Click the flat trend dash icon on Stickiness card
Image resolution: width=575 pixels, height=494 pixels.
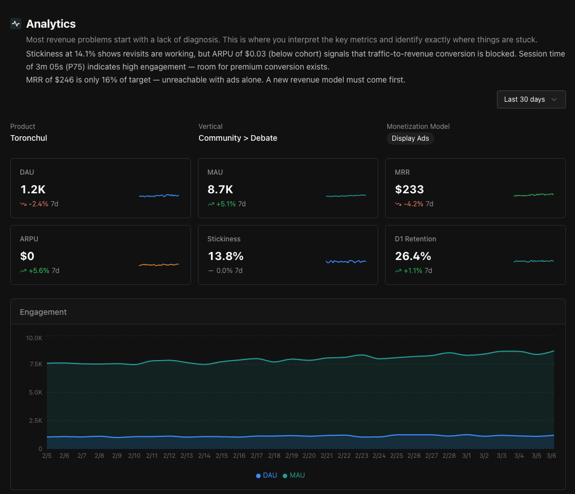pyautogui.click(x=210, y=271)
